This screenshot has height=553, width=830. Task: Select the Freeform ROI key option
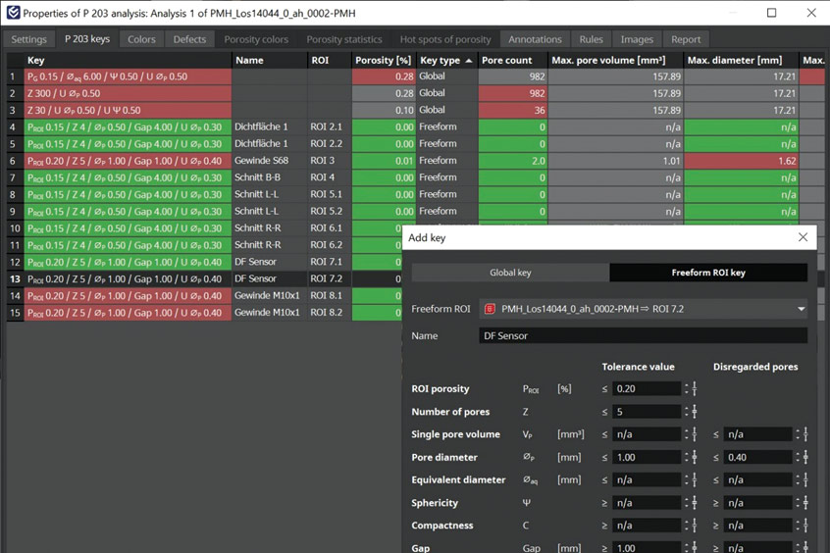707,273
